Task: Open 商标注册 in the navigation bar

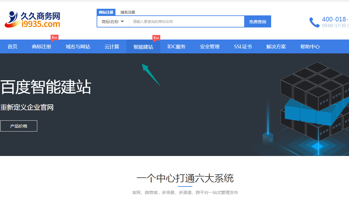Action: [42, 46]
